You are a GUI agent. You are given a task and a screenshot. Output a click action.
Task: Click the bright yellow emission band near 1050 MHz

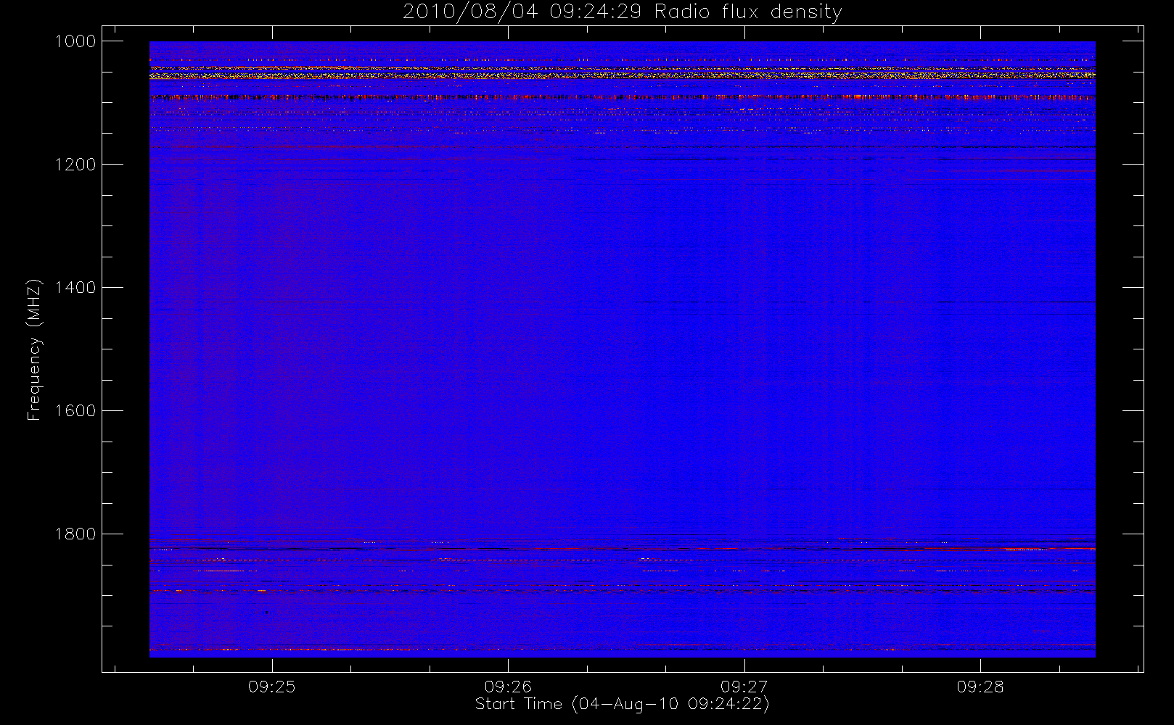[622, 75]
